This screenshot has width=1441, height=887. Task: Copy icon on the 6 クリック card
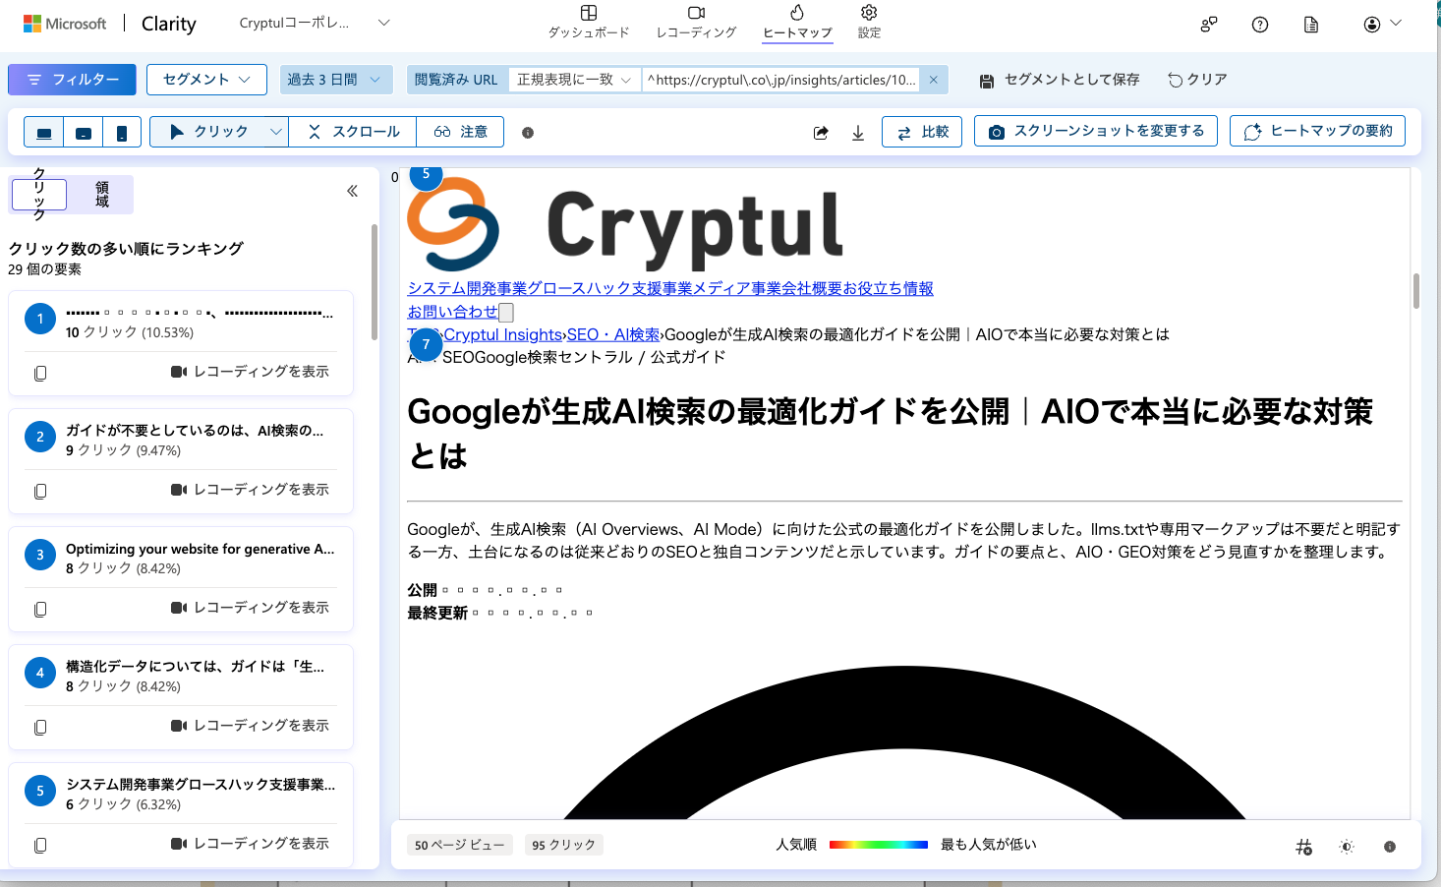[x=40, y=845]
